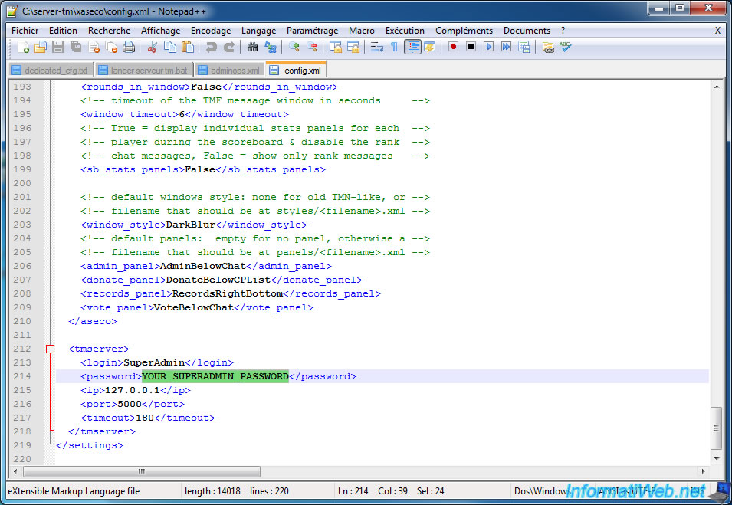
Task: Create a new file
Action: tap(22, 47)
